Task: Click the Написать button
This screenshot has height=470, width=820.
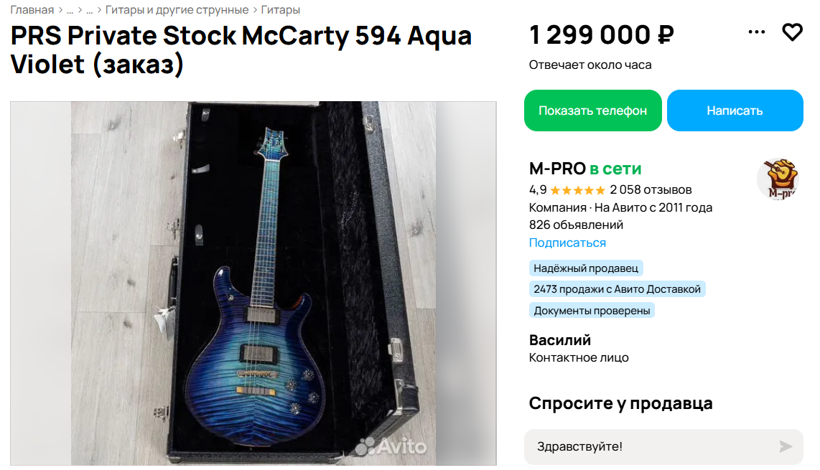Action: point(735,111)
